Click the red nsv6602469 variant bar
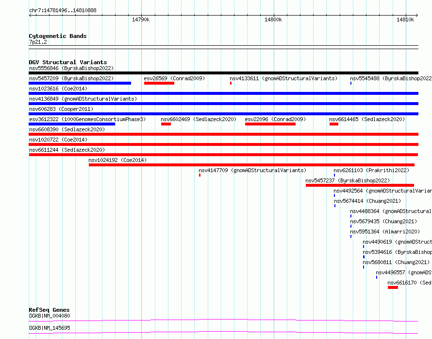The width and height of the screenshot is (432, 339). 166,124
